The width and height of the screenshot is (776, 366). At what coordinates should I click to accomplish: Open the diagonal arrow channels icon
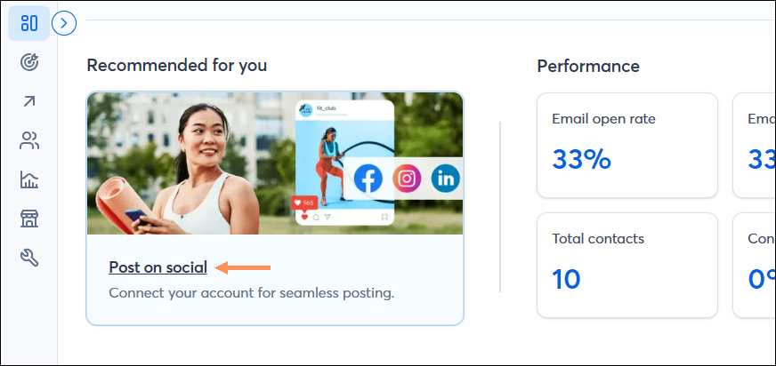[x=29, y=102]
